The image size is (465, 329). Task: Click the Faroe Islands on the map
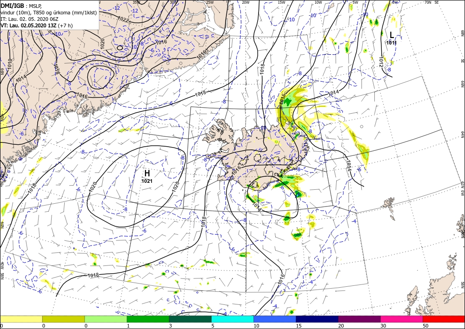coord(389,203)
